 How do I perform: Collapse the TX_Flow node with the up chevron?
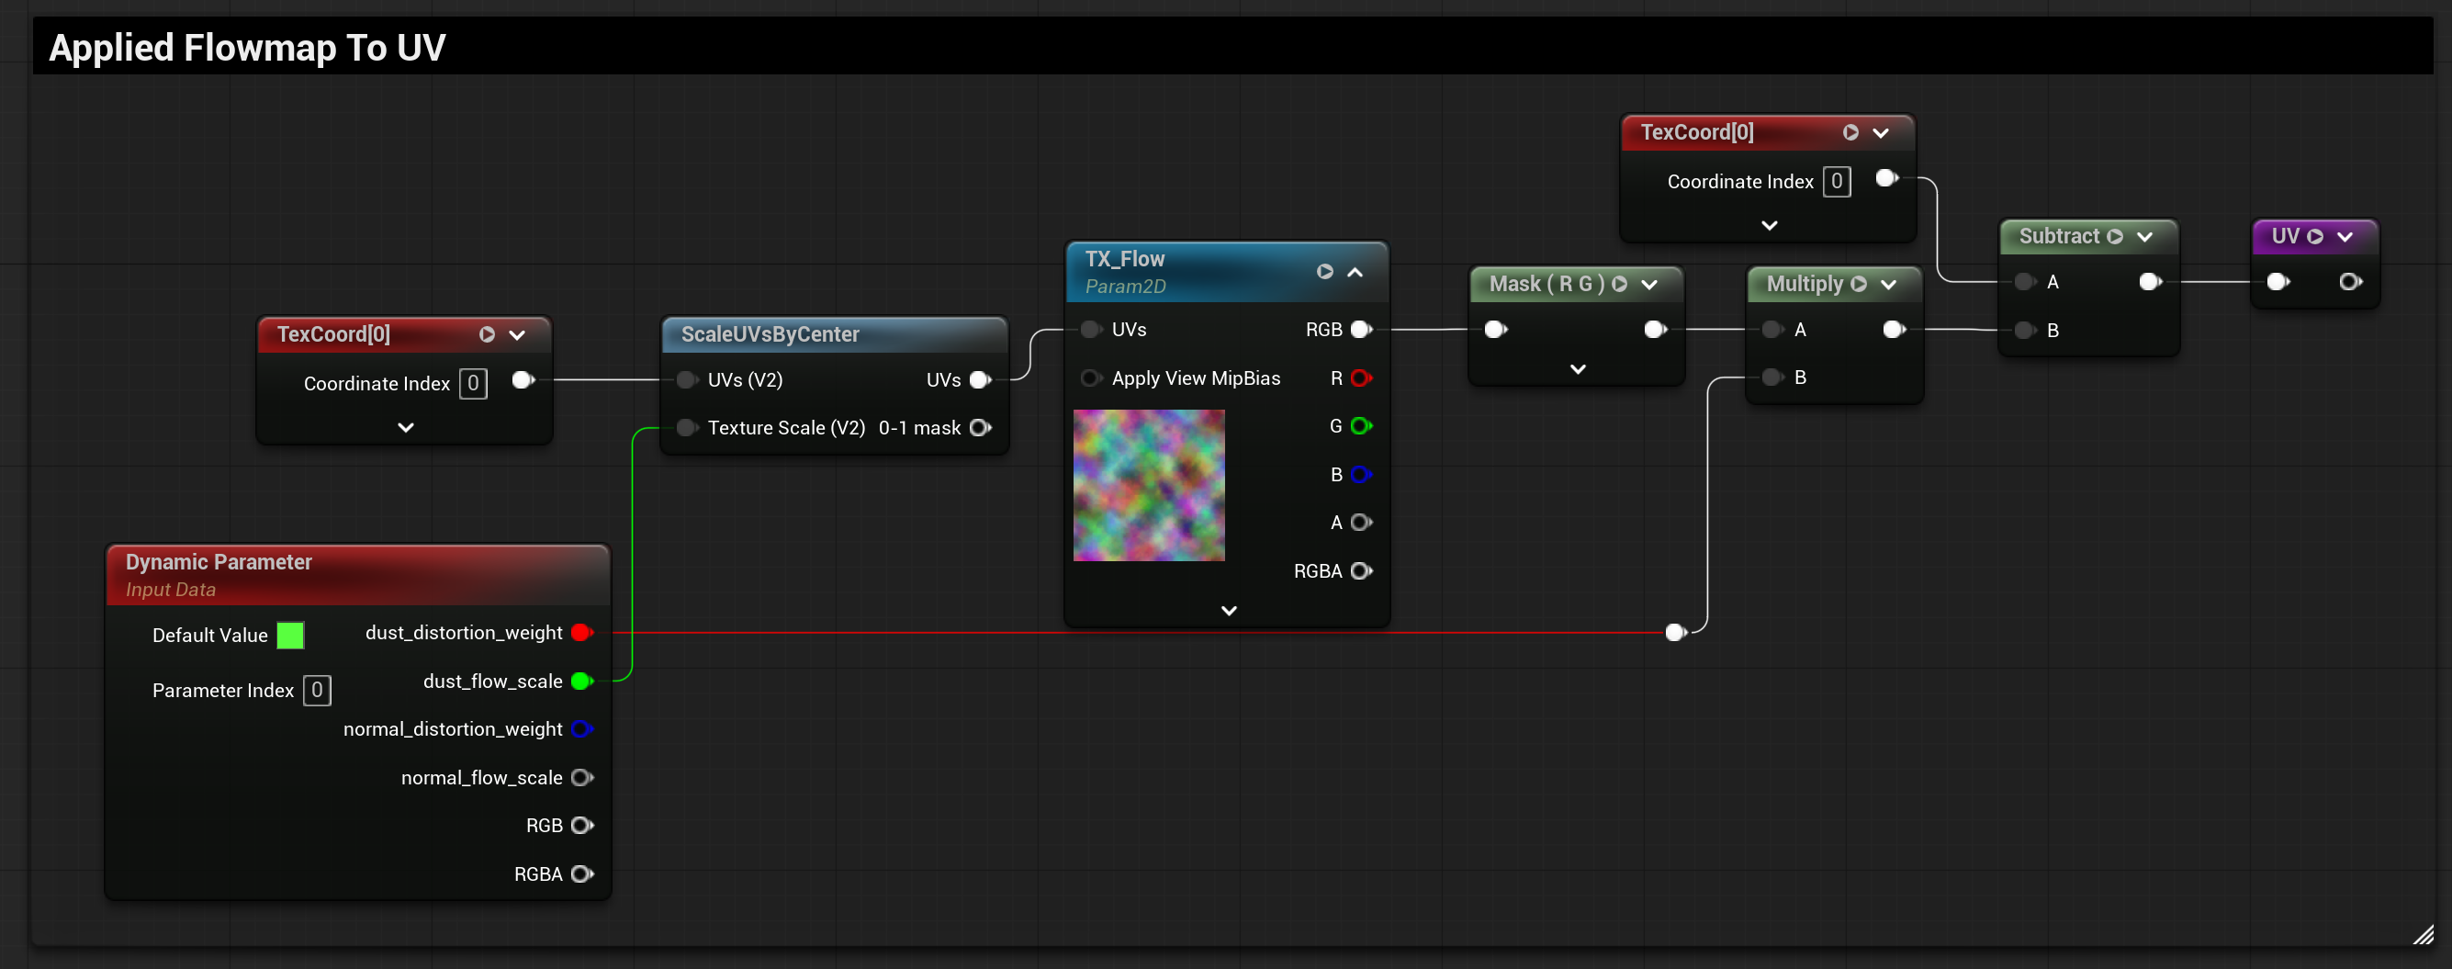pos(1355,271)
